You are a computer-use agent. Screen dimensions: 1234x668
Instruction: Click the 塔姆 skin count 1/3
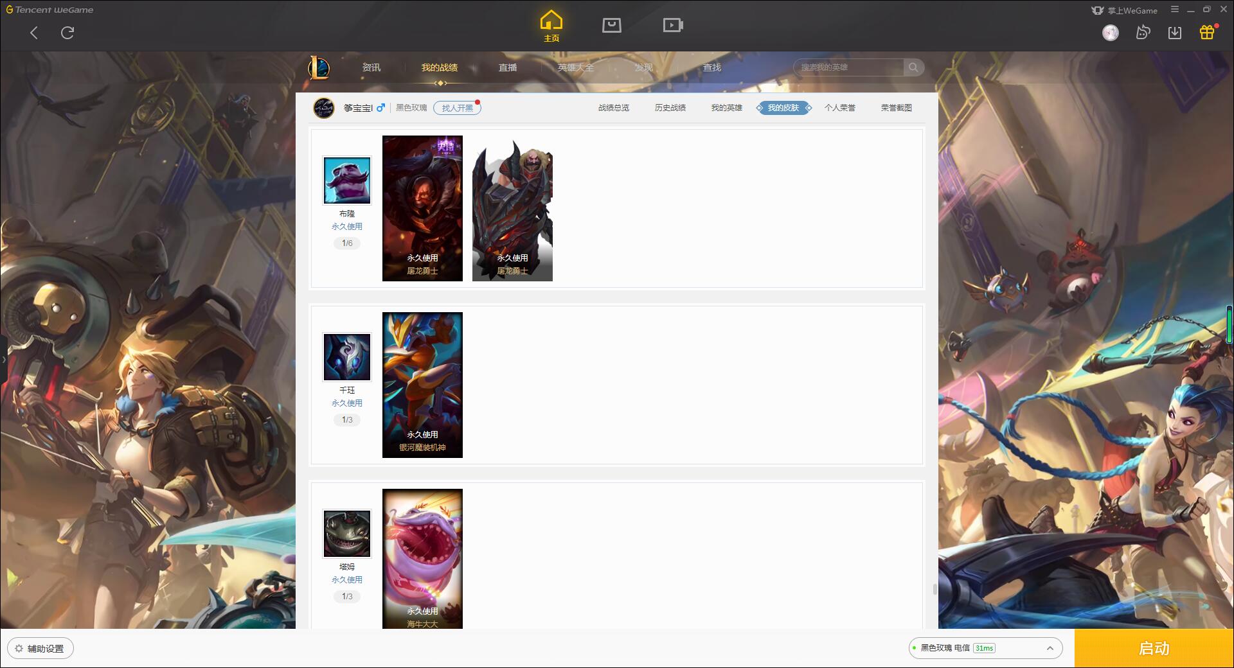pyautogui.click(x=347, y=597)
